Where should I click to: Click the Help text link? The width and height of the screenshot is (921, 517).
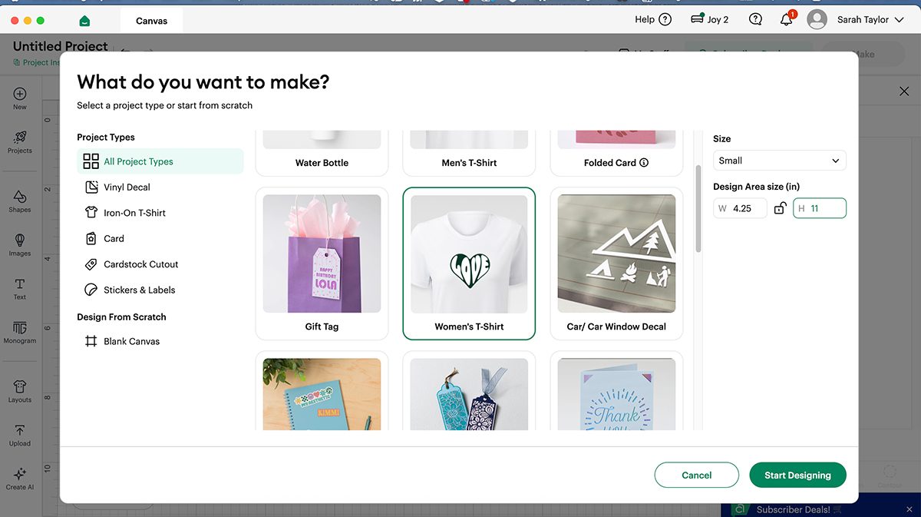[645, 20]
